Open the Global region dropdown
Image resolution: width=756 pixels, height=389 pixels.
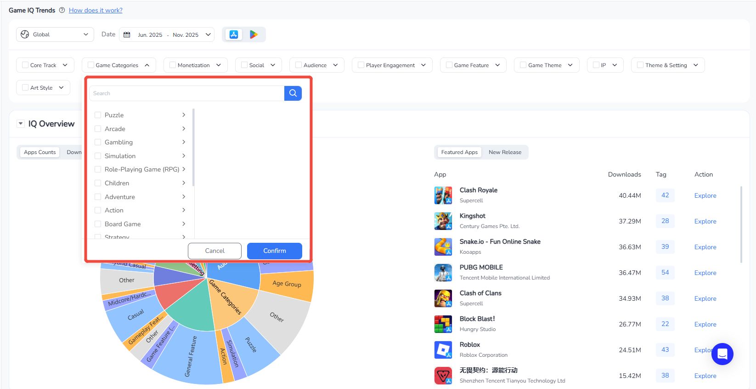pyautogui.click(x=55, y=34)
